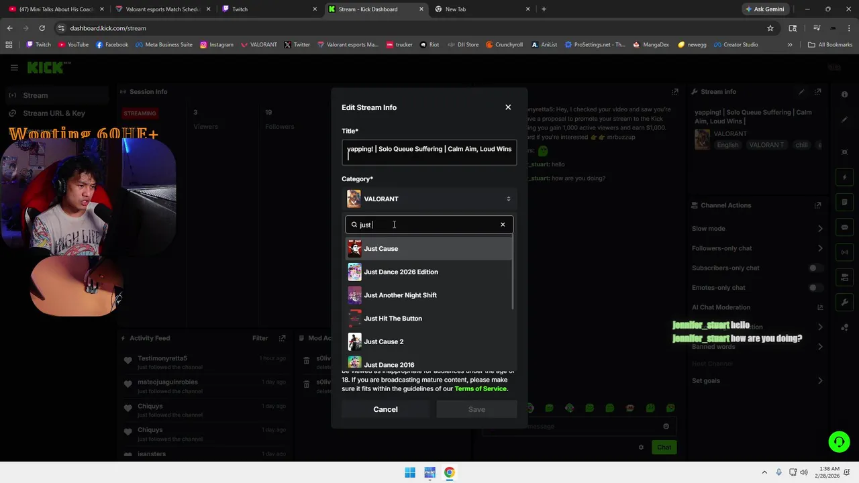
Task: Click the info icon in right toolbar
Action: pos(844,95)
